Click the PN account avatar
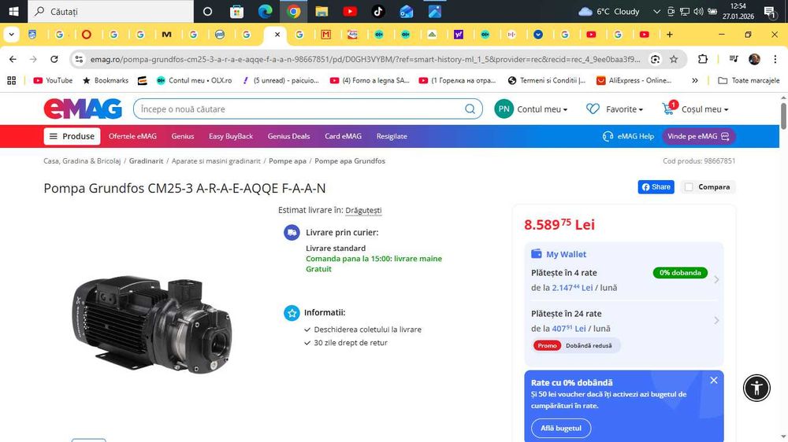The width and height of the screenshot is (788, 442). (504, 109)
